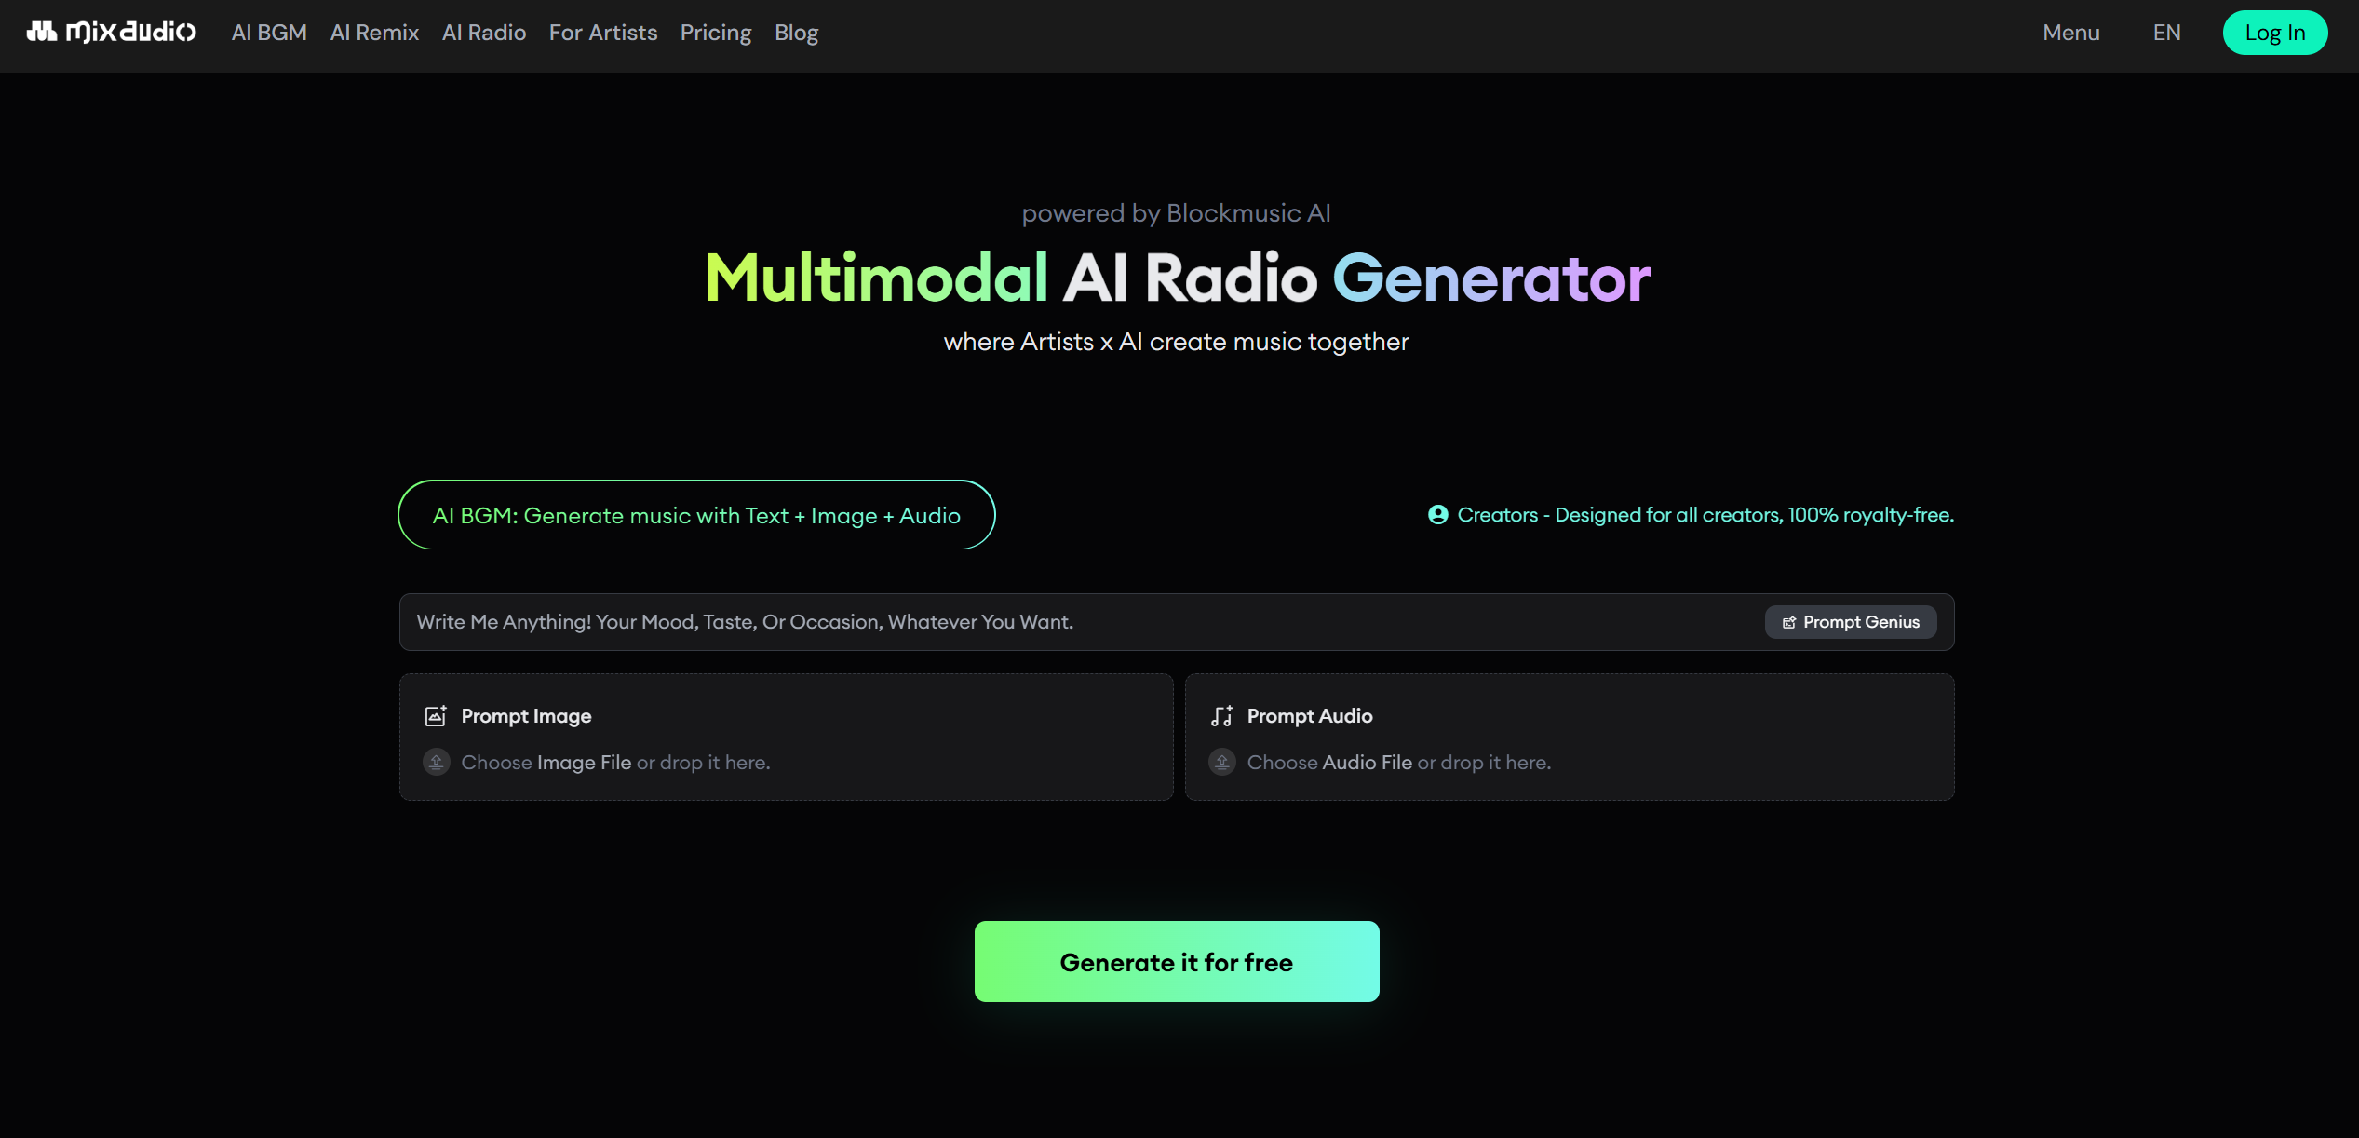Open the Blog section
2359x1138 pixels.
(796, 33)
